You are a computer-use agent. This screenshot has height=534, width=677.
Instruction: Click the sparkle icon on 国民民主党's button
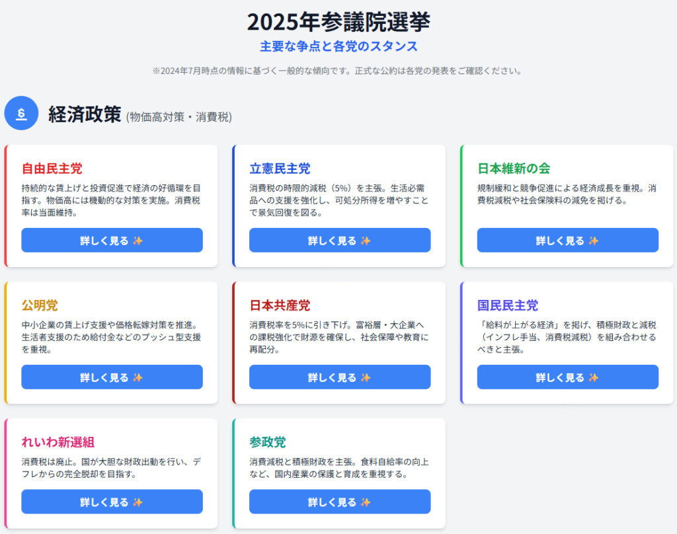pos(594,378)
